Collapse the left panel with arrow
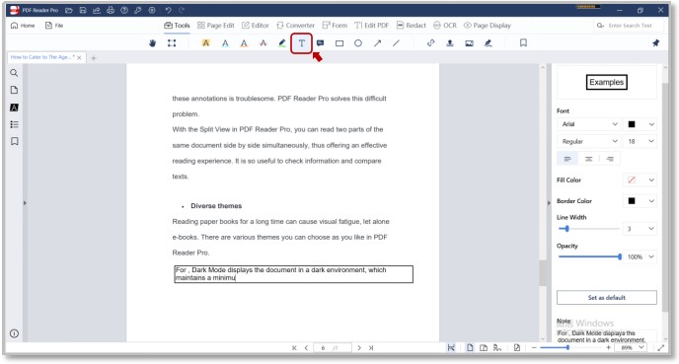Viewport: 679px width, 364px height. (25, 202)
